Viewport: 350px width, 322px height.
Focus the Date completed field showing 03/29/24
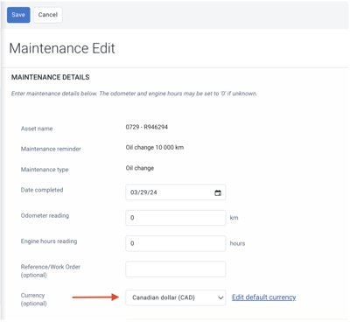click(x=176, y=192)
